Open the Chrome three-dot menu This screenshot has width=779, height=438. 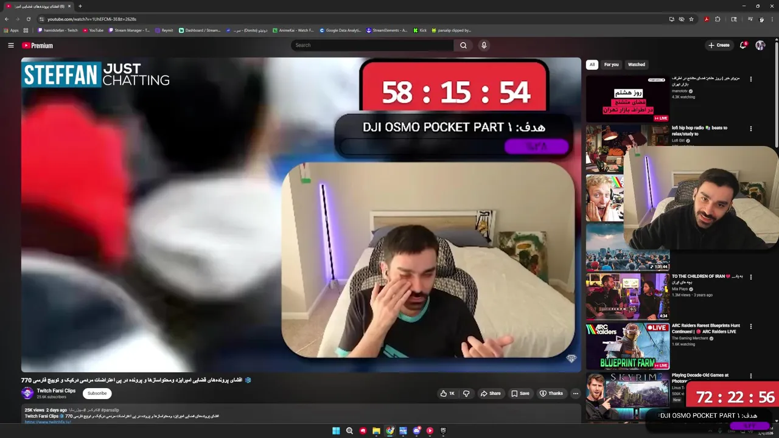772,19
